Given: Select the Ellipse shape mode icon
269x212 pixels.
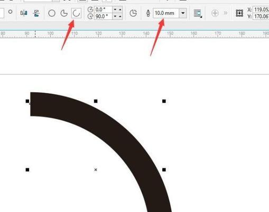Looking at the screenshot, I should pyautogui.click(x=52, y=13).
